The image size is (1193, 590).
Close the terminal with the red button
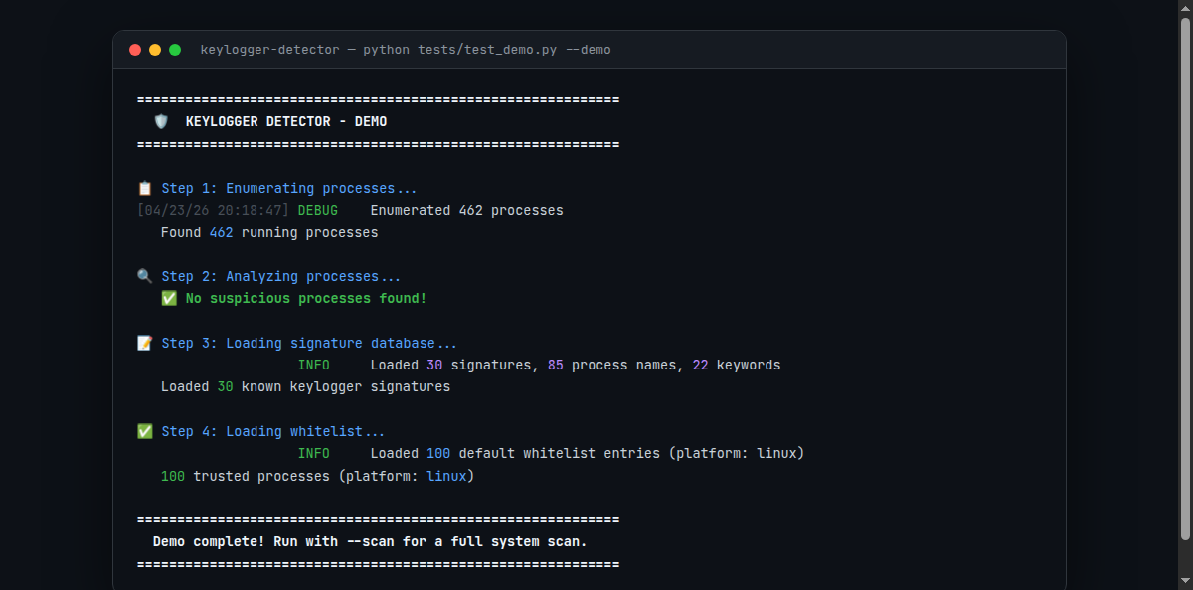[135, 50]
